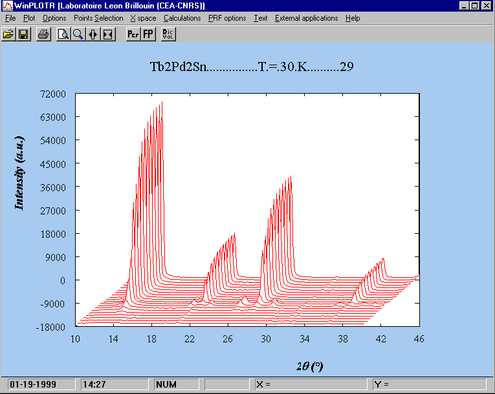
Task: Maximize the WinPLOTR window
Action: (474, 5)
